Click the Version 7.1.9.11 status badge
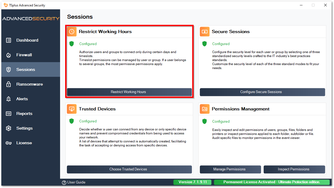334x188 pixels. 192,182
